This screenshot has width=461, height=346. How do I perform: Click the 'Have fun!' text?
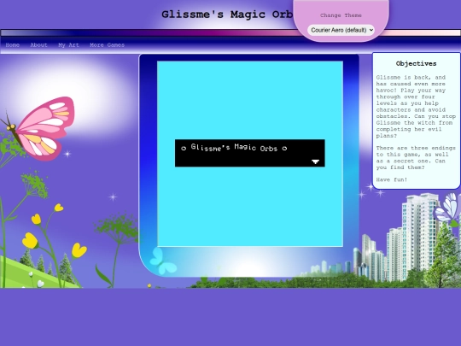[392, 179]
